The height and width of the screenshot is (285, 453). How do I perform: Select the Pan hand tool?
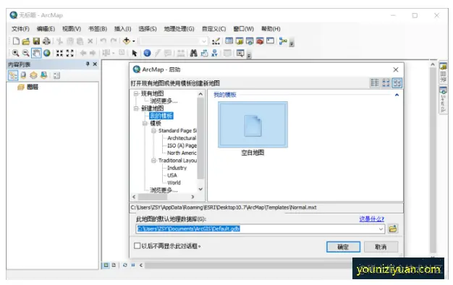tap(36, 53)
